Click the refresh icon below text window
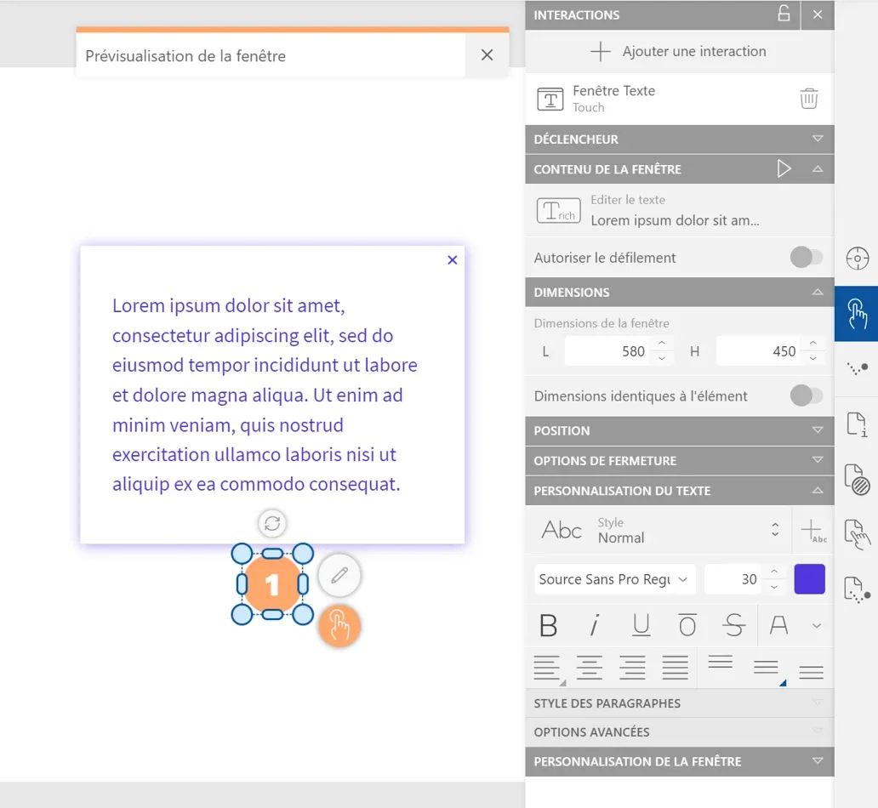The width and height of the screenshot is (878, 808). pyautogui.click(x=272, y=523)
